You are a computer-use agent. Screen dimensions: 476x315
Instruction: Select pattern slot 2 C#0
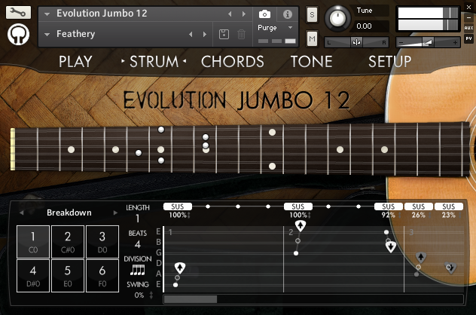click(68, 242)
